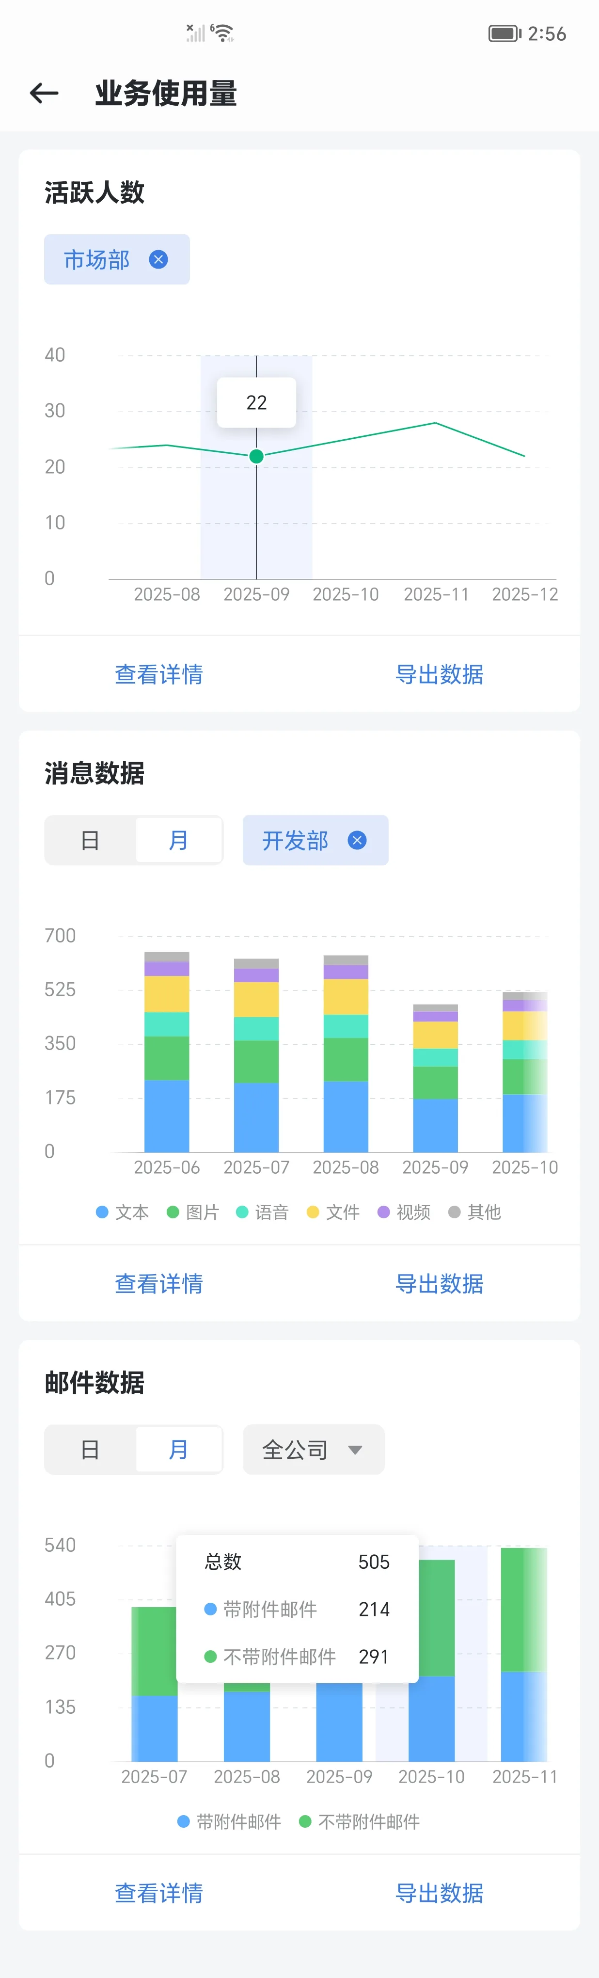Tap the 市场部 department chip label
Screen dimensions: 599x1978
point(97,259)
